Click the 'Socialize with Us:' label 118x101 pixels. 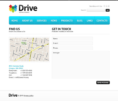[96, 6]
